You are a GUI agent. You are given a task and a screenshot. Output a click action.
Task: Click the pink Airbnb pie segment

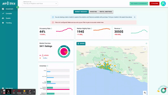click(x=63, y=51)
